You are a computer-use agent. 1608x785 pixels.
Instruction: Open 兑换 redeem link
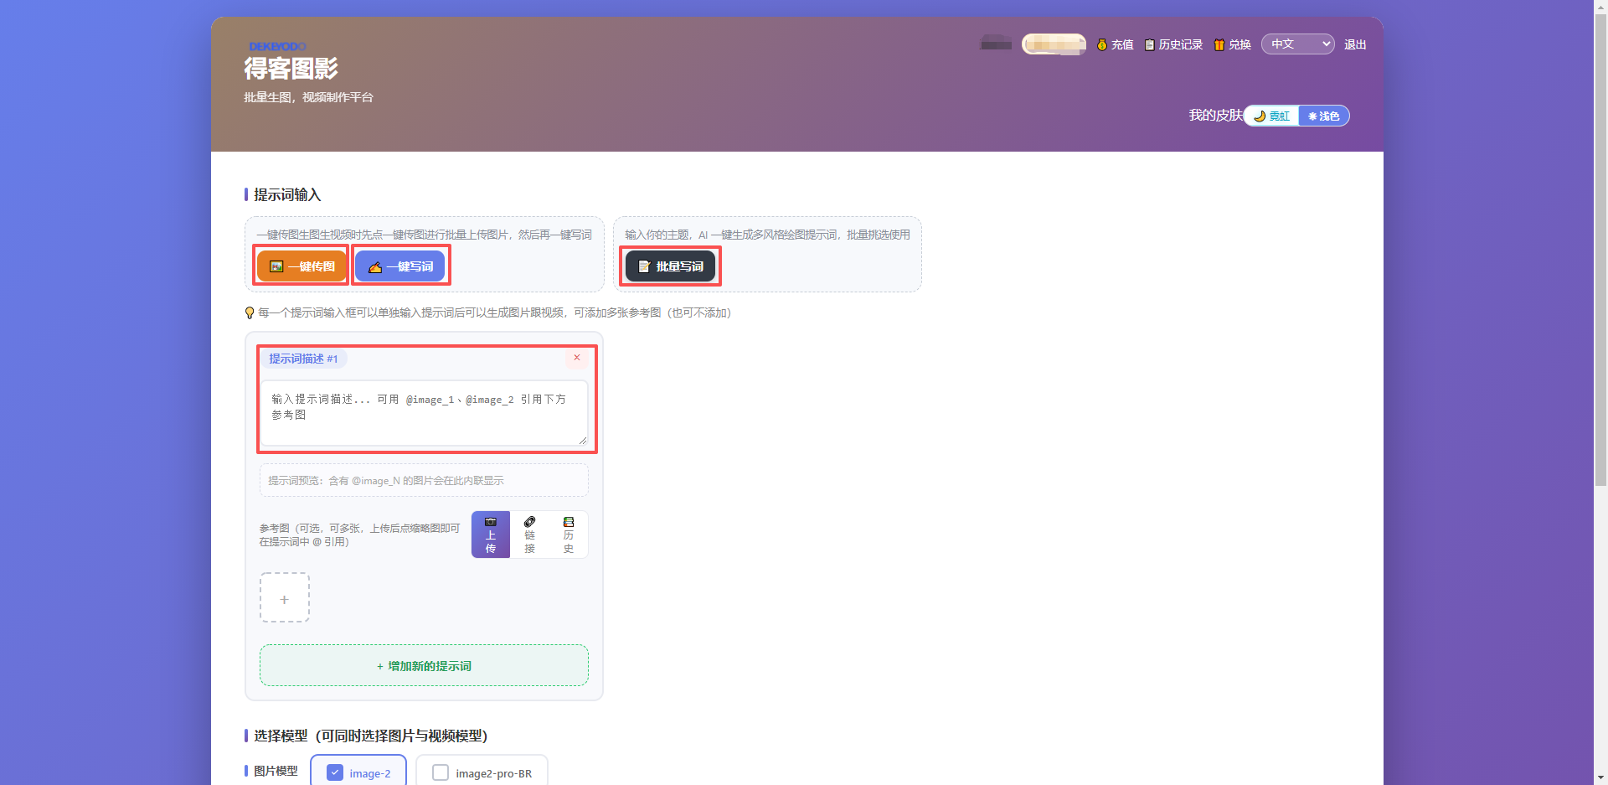click(x=1232, y=44)
